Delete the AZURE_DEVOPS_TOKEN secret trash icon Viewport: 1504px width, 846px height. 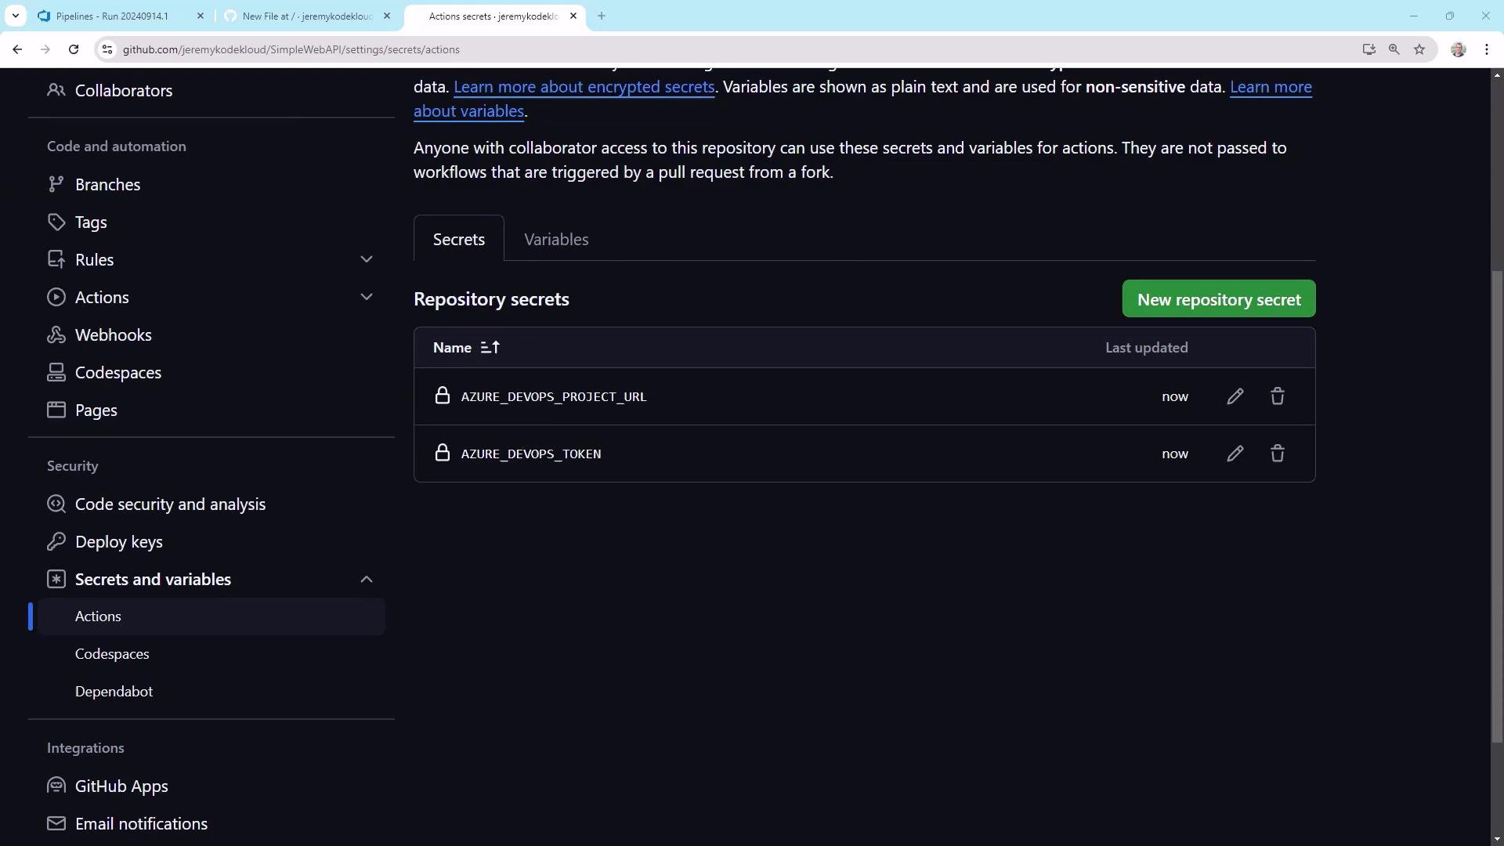[1278, 454]
